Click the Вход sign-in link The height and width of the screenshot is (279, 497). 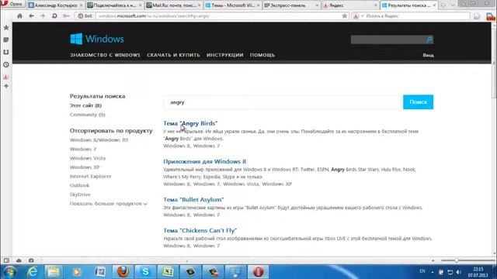click(x=428, y=55)
